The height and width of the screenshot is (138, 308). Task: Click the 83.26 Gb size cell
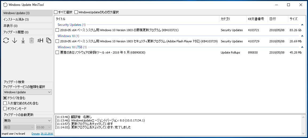pos(295,30)
